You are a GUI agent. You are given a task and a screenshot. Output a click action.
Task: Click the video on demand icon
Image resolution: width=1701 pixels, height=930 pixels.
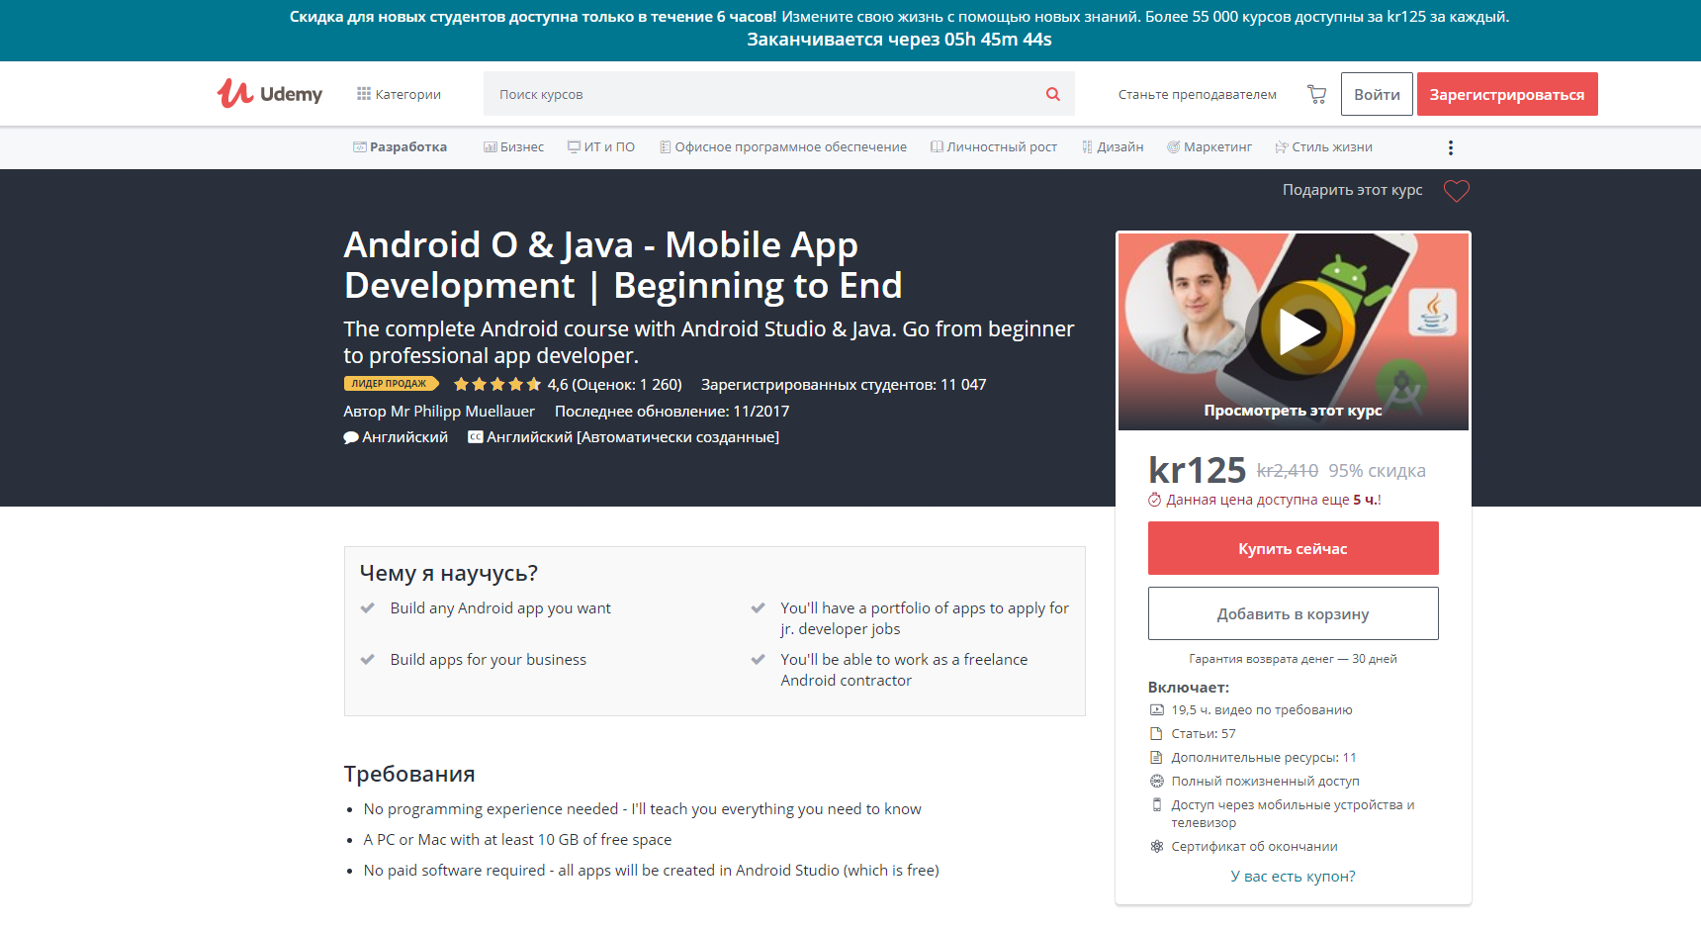point(1157,710)
